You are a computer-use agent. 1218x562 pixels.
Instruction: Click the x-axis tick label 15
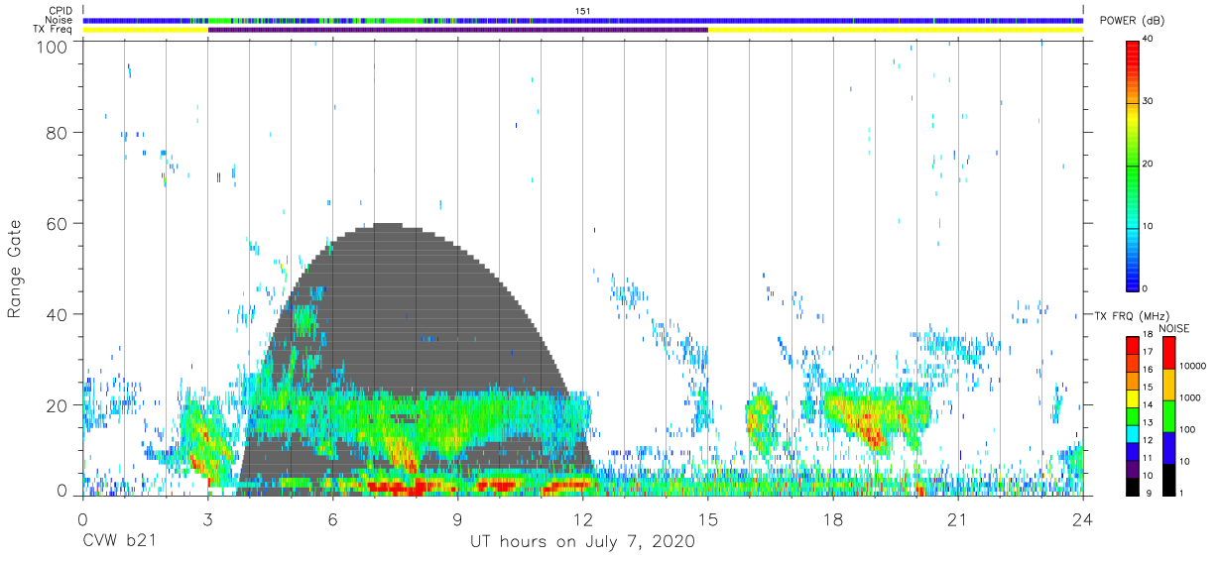click(x=708, y=519)
